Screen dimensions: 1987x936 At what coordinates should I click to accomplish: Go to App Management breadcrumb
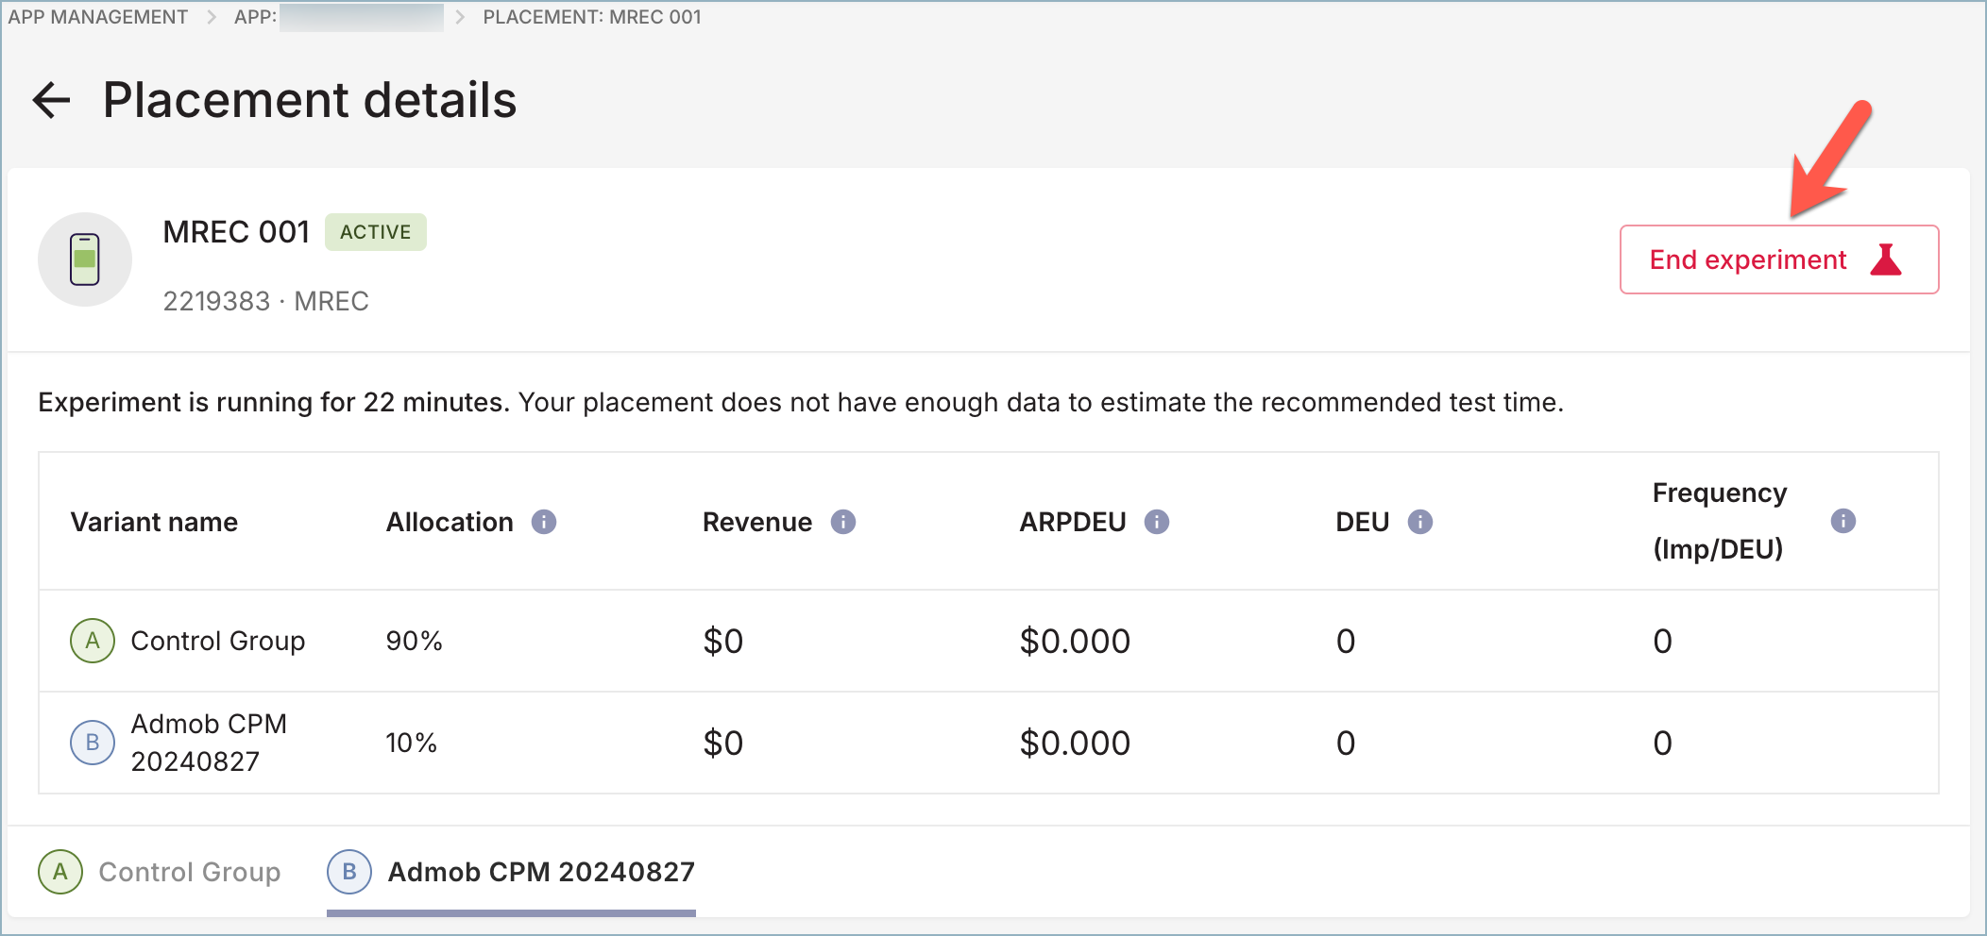(x=98, y=17)
